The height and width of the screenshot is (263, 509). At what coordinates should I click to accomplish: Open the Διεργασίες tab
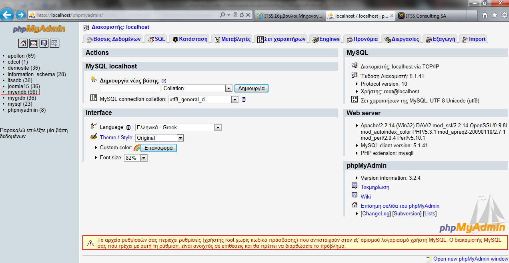(401, 39)
